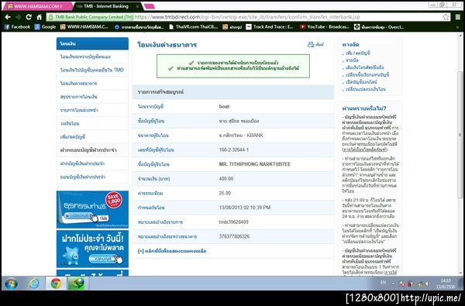Open the browser home page icon
This screenshot has height=306, width=465.
(x=39, y=17)
